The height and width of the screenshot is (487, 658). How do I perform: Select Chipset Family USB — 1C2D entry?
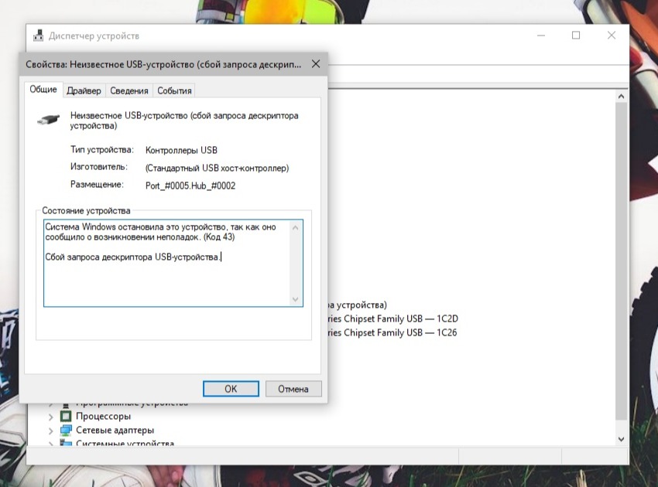click(392, 319)
